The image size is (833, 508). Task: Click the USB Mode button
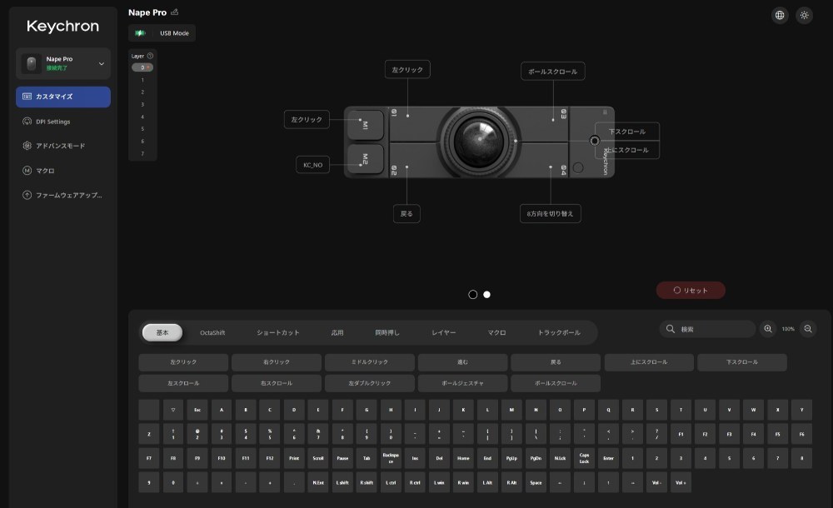tap(162, 33)
